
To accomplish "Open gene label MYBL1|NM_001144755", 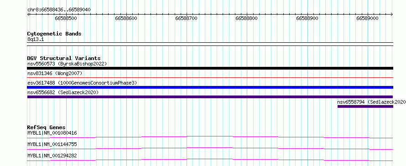I will pos(52,144).
